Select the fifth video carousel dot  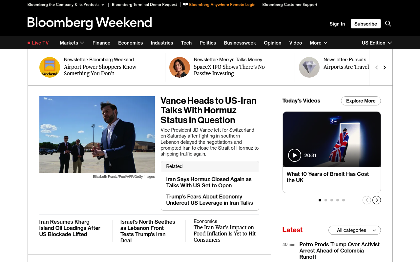[344, 200]
